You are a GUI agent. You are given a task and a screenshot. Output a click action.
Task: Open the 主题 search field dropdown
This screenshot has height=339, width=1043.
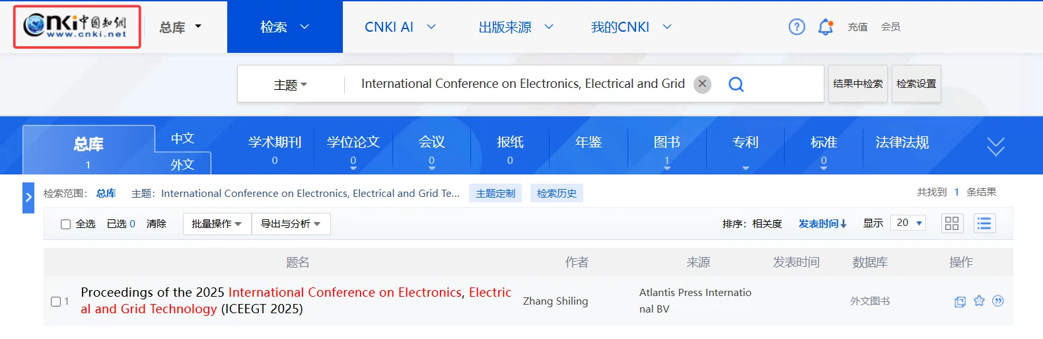point(291,85)
